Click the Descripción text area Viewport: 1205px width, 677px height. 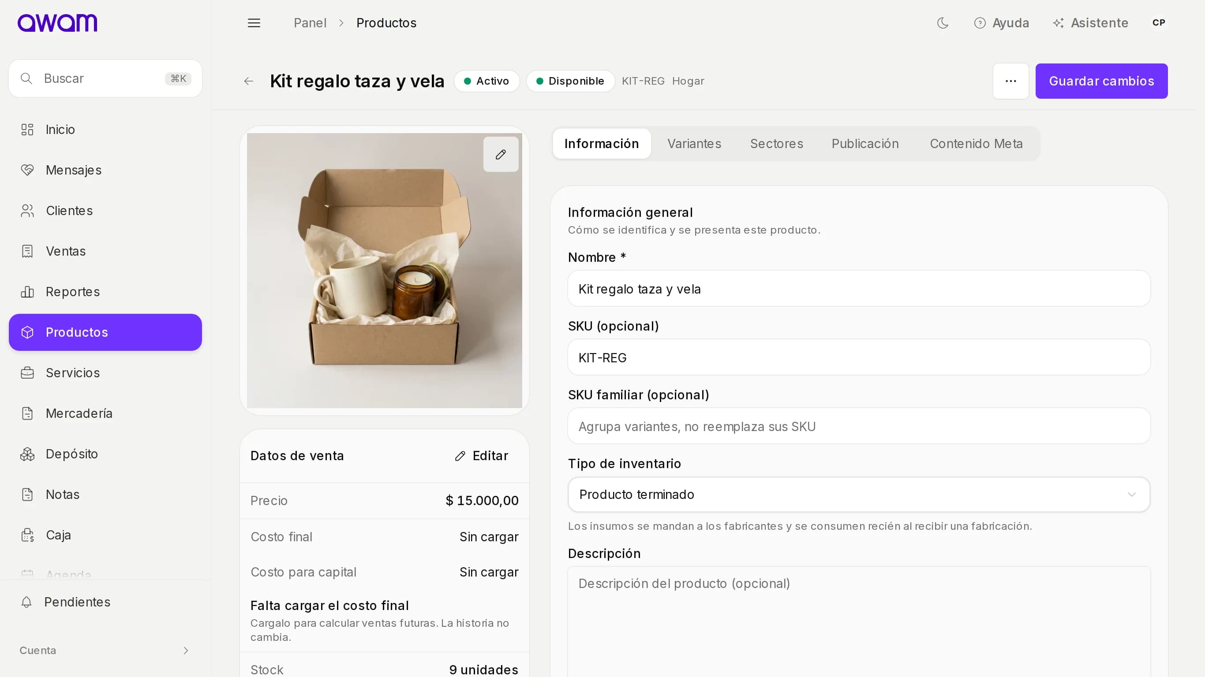click(x=859, y=622)
